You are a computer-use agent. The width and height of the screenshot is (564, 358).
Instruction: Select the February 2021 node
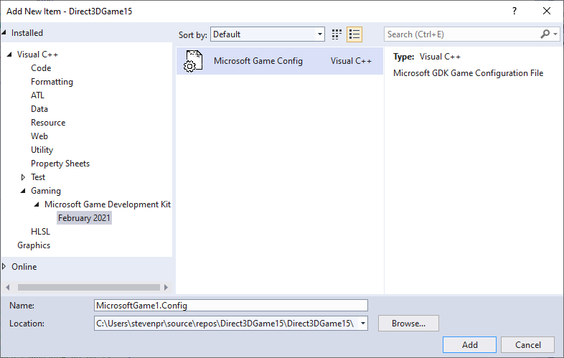coord(84,218)
